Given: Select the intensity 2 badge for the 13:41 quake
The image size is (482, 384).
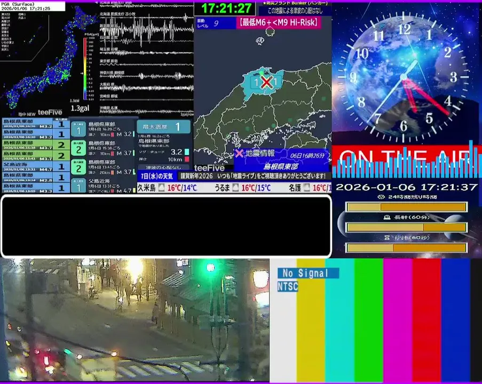Looking at the screenshot, I should (x=78, y=167).
